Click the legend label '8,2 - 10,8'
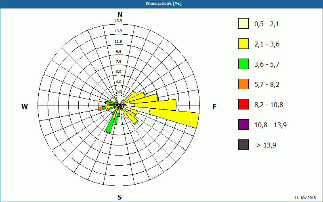The image size is (323, 202). (268, 105)
